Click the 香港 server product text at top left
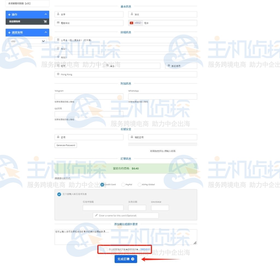The width and height of the screenshot is (280, 266). coord(19,3)
